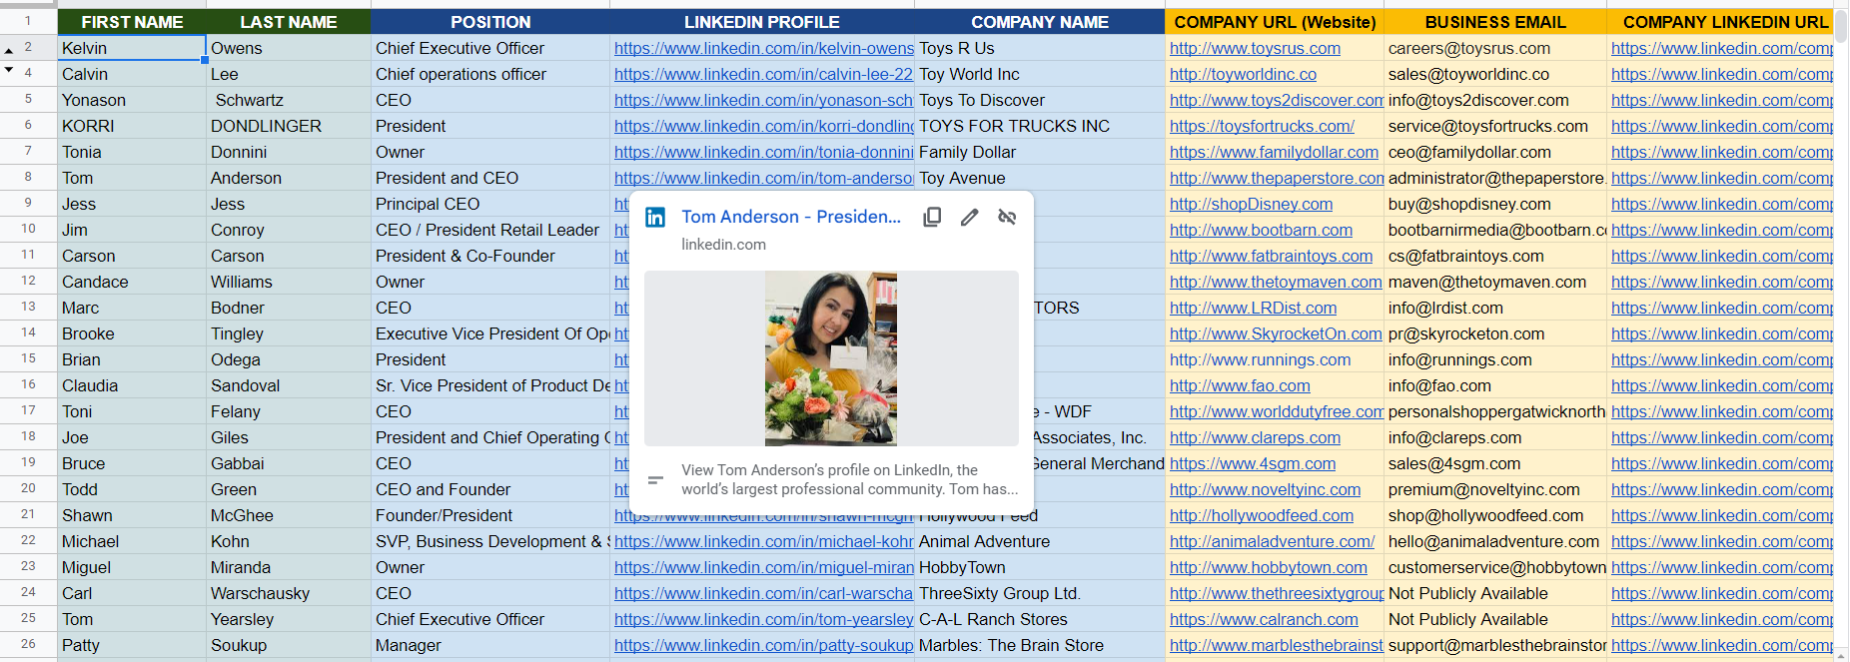Open Tom Yearsley LinkedIn profile link

click(x=763, y=619)
